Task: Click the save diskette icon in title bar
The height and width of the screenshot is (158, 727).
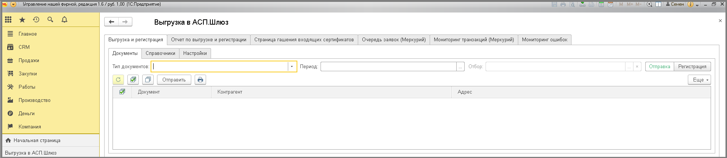Action: tap(554, 5)
